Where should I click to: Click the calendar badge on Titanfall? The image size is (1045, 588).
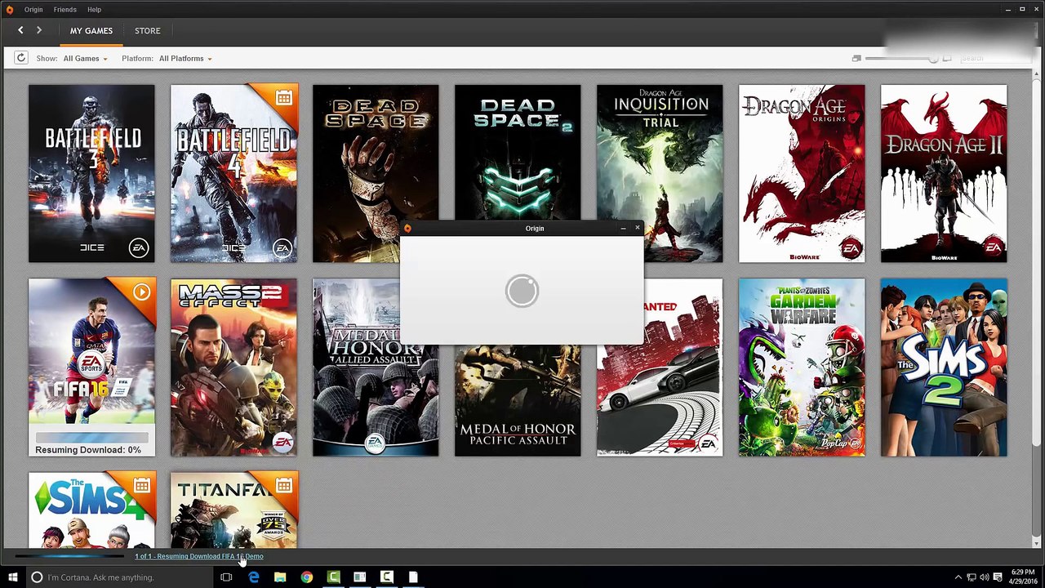click(x=283, y=486)
